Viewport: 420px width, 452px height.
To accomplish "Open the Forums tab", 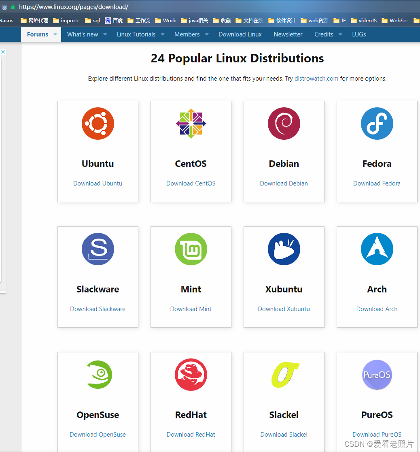I will [x=38, y=34].
